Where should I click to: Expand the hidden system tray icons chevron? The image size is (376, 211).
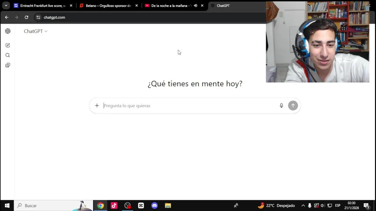coord(303,205)
